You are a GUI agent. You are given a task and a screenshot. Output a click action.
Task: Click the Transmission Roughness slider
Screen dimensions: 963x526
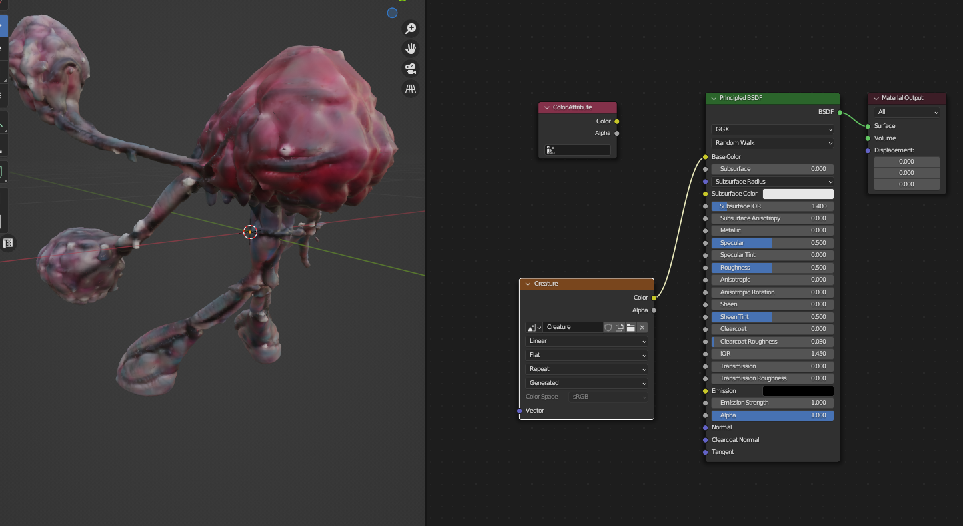coord(772,378)
